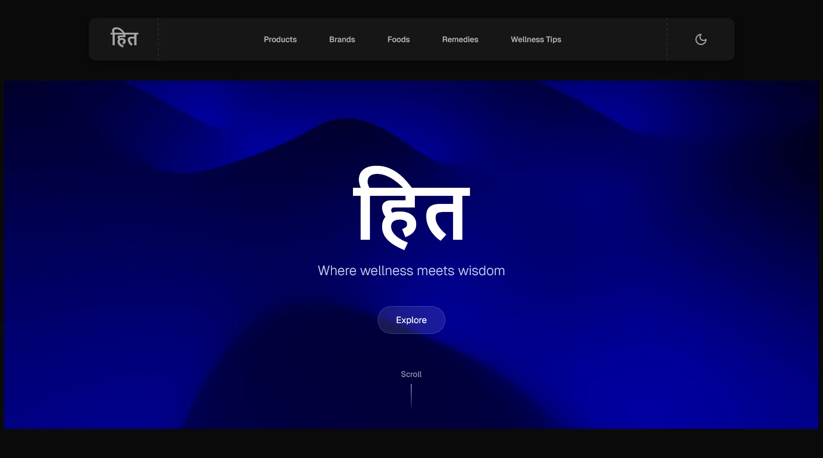
Task: View the Wellness Tips page
Action: [536, 39]
